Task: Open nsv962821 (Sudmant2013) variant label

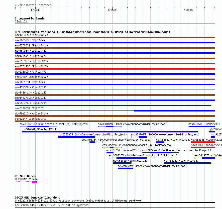Action: (173, 140)
